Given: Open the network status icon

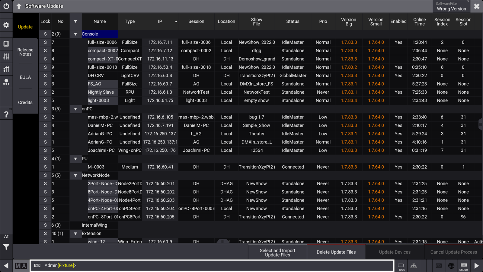Looking at the screenshot, I should pyautogui.click(x=414, y=266).
